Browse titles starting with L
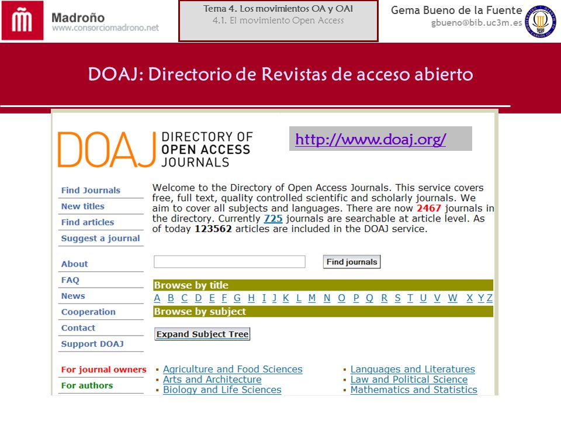This screenshot has width=561, height=421. [299, 298]
